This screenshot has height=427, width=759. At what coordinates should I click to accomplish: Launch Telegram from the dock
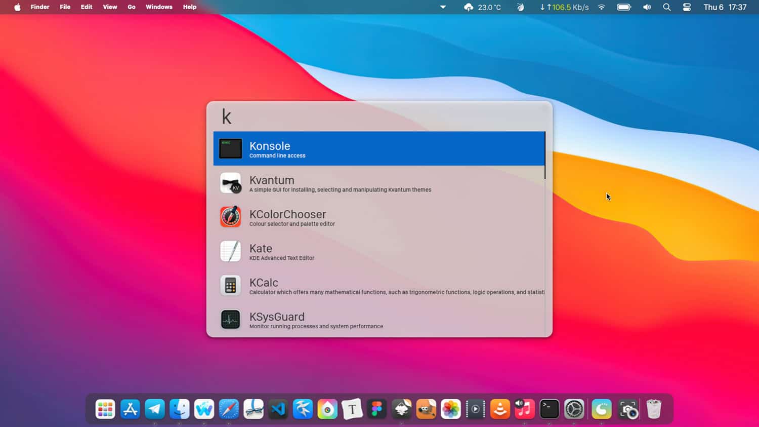click(x=155, y=409)
